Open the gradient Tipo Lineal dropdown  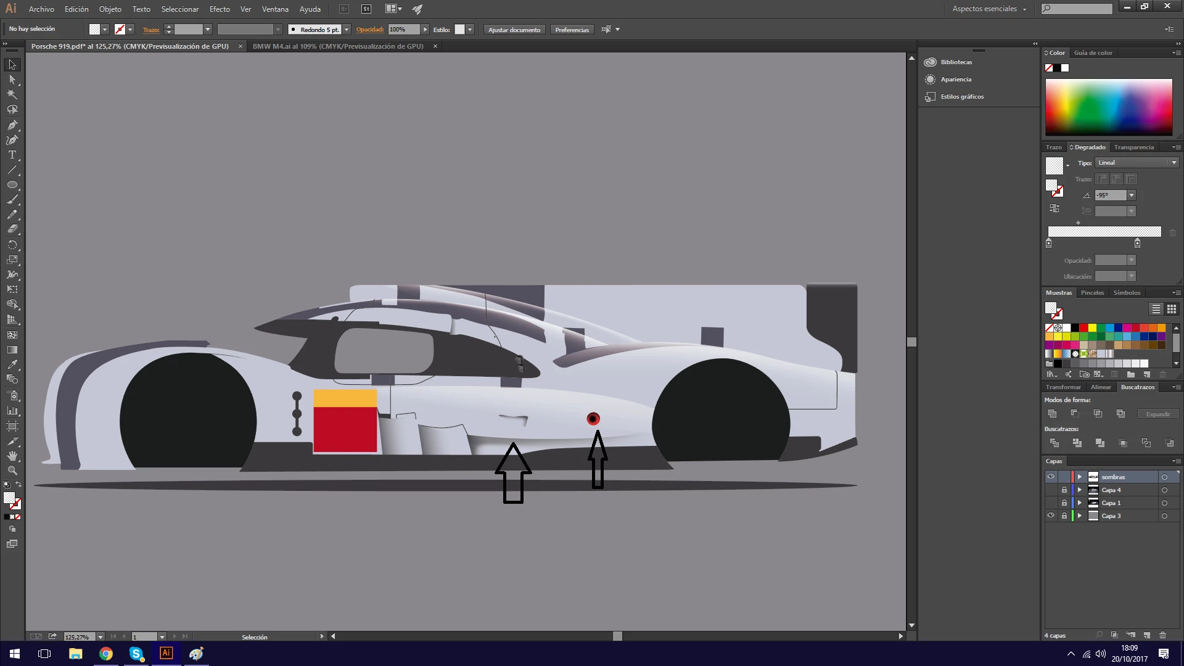[x=1137, y=163]
